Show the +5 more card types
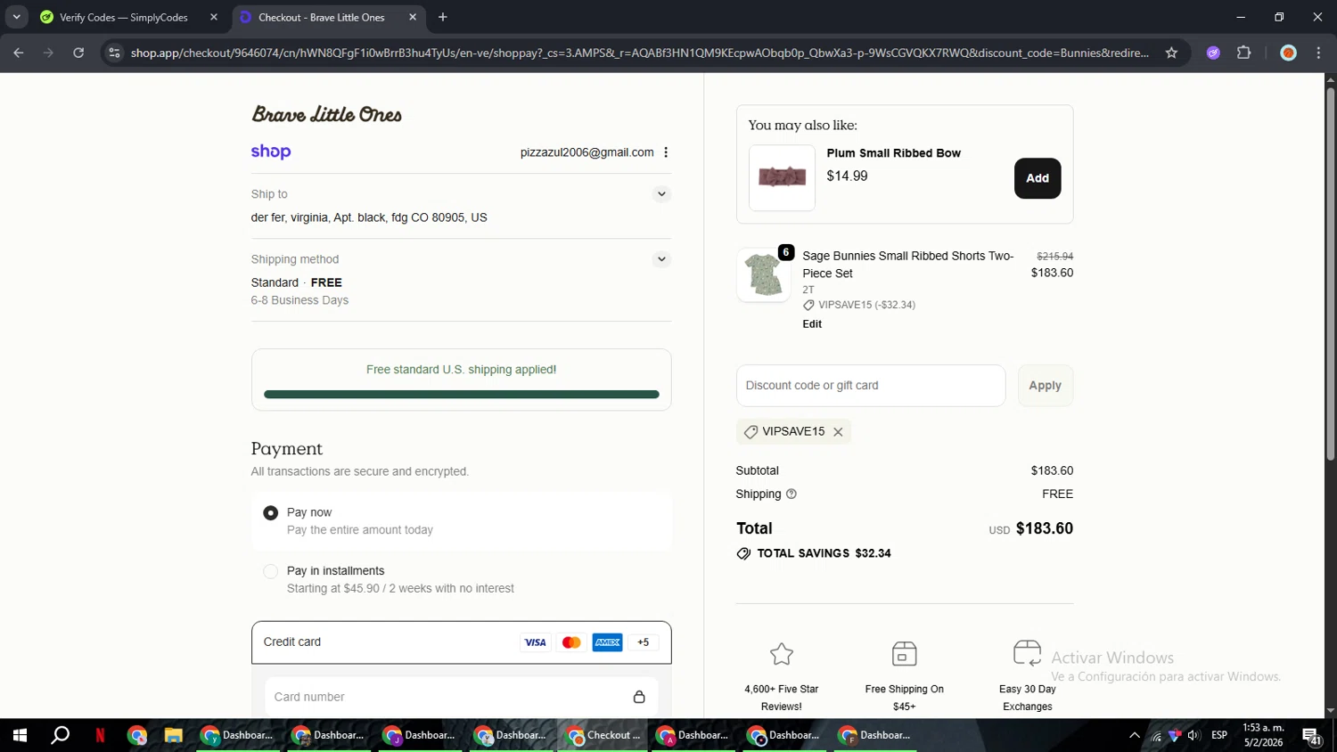1337x752 pixels. (x=644, y=642)
